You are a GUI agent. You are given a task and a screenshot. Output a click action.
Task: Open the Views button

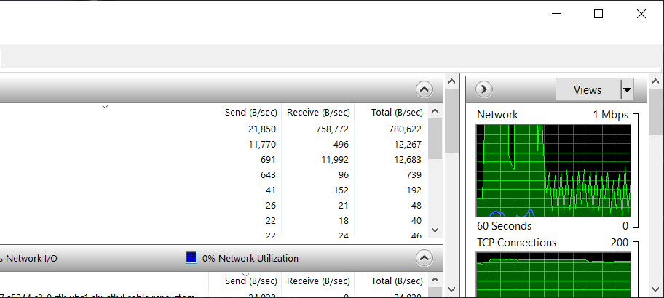point(588,89)
